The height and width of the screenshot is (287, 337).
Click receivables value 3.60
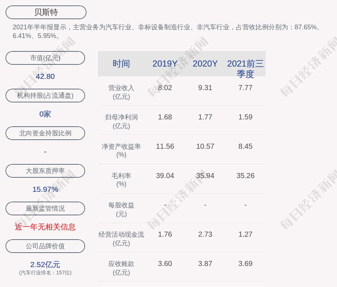[x=165, y=263]
